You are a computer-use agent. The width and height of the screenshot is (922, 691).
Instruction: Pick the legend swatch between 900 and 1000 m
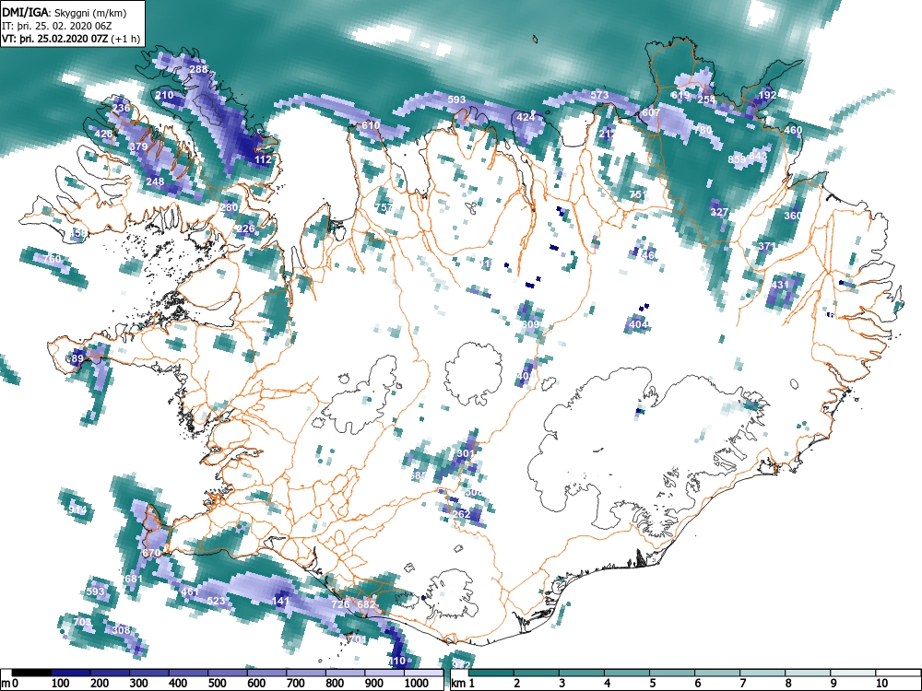click(x=384, y=673)
